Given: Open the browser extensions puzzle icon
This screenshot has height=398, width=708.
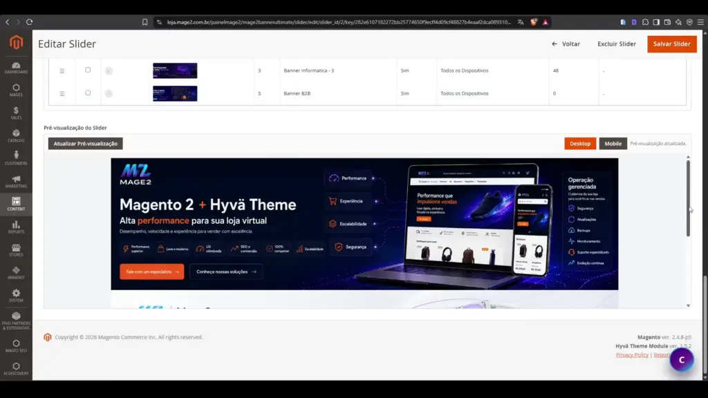Looking at the screenshot, I should click(645, 22).
